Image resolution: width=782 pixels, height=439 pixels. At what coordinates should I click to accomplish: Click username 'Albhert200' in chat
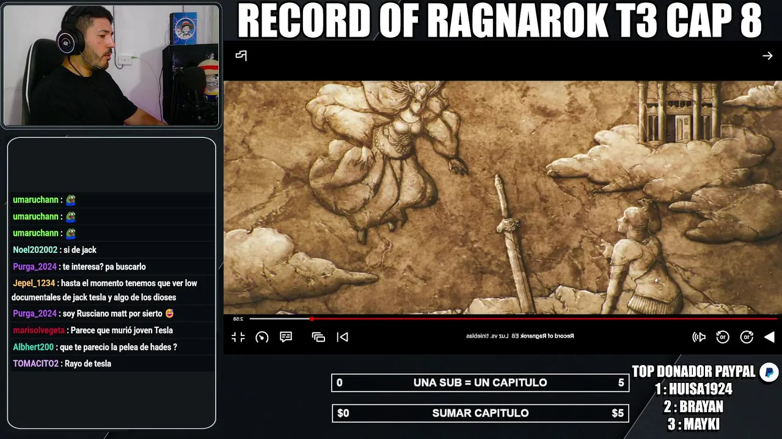33,348
